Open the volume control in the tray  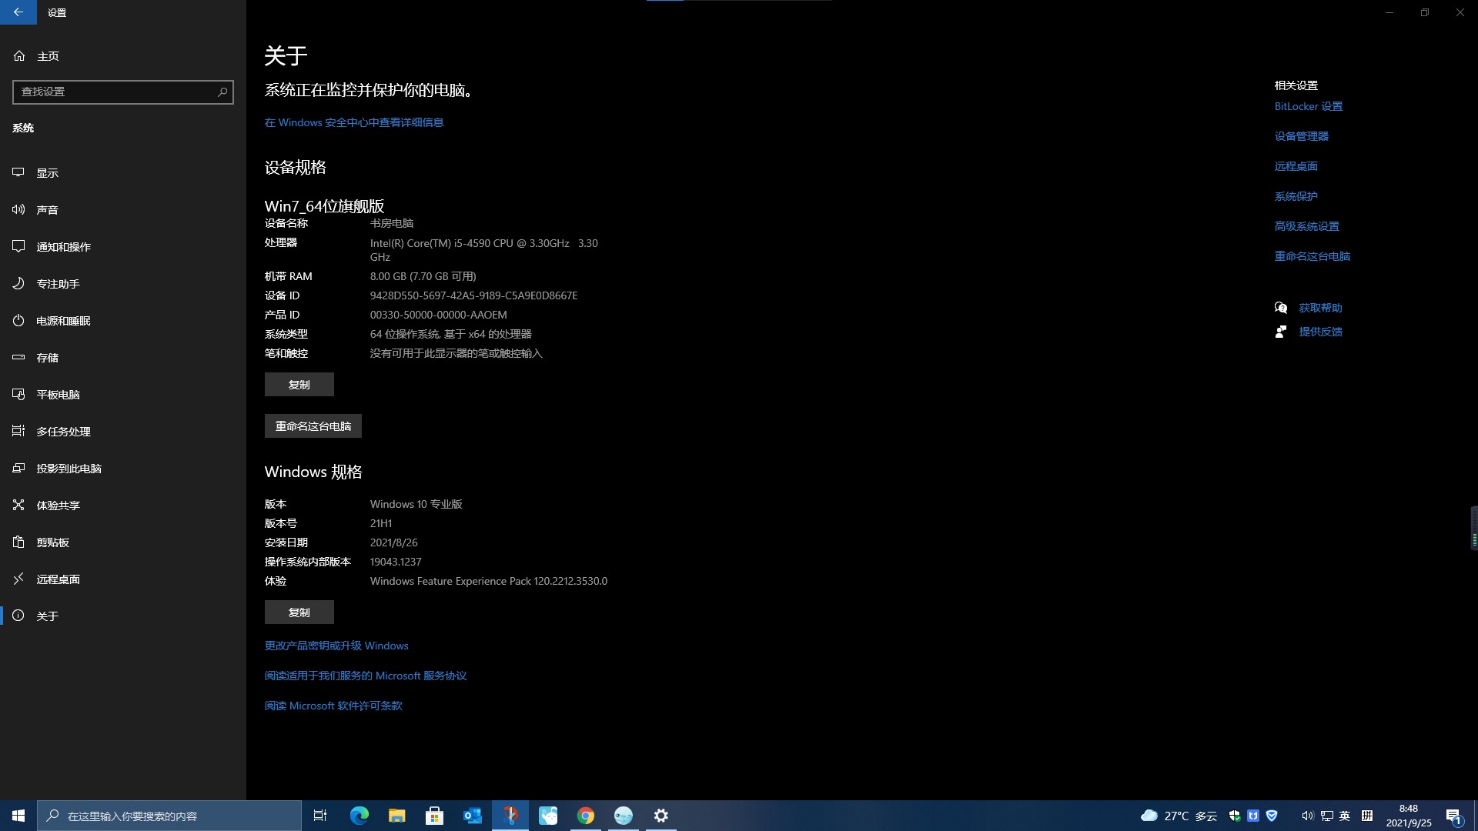point(1307,816)
